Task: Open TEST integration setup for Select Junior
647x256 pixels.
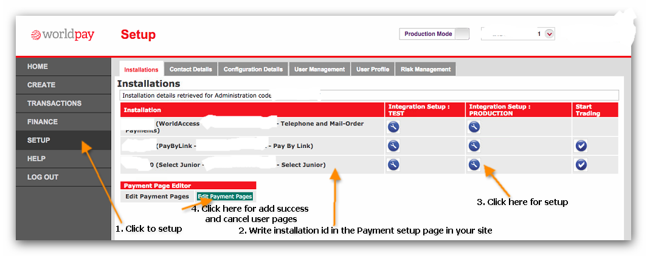Action: (393, 165)
